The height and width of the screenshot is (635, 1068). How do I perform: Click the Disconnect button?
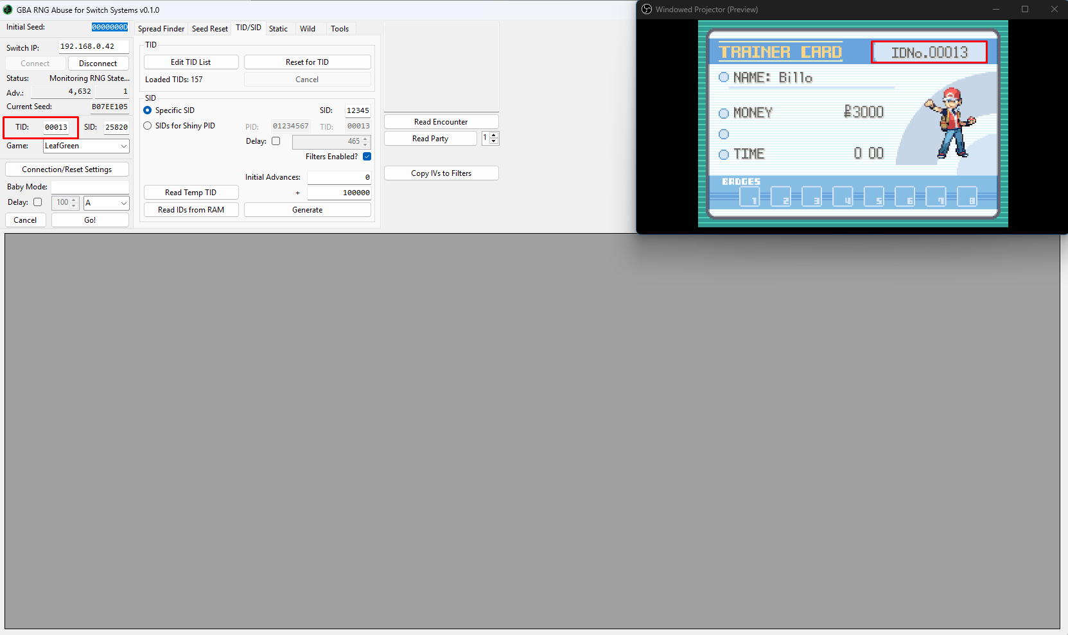(98, 64)
